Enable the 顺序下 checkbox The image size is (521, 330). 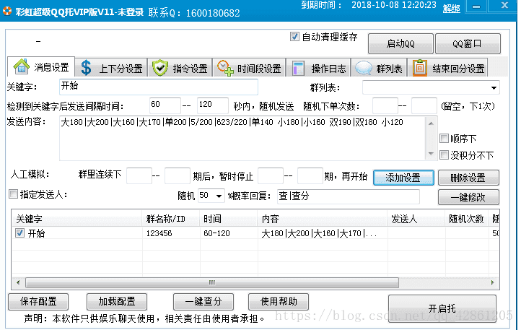click(x=444, y=138)
